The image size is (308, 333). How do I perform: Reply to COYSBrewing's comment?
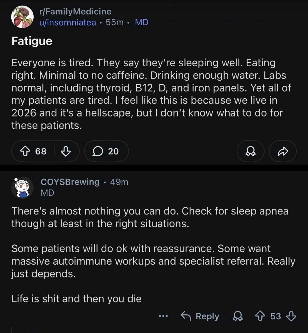200,316
